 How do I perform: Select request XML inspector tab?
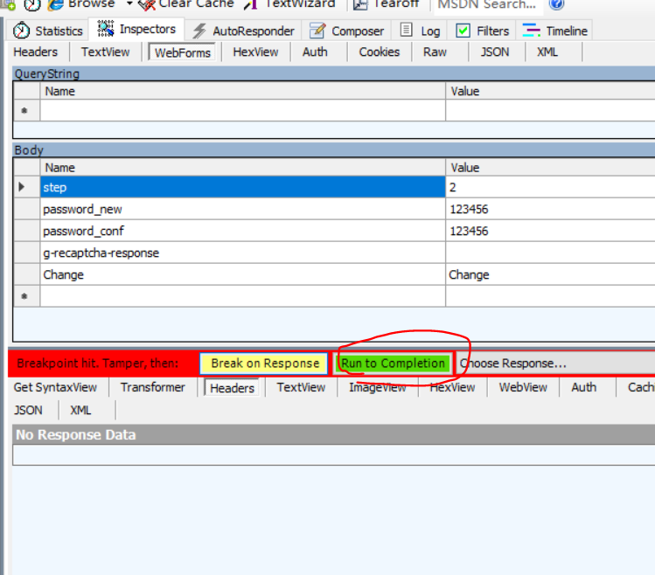coord(547,52)
